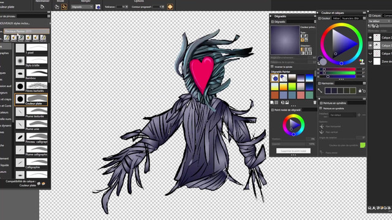Switch to the Calques tab
The width and height of the screenshot is (392, 220).
[x=375, y=15]
